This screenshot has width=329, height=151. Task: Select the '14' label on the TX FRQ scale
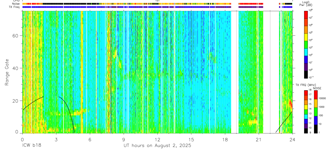(310, 109)
